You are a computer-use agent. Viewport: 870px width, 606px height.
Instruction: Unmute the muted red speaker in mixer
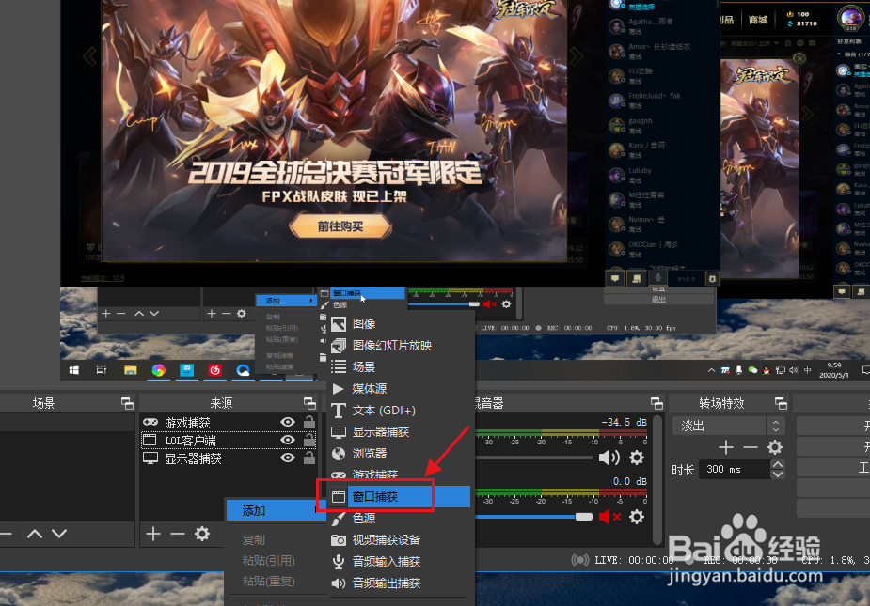point(609,517)
